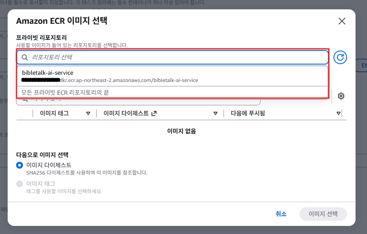Image resolution: width=367 pixels, height=234 pixels.
Task: Select the 이미지 다이제스트 radio button
Action: click(x=20, y=165)
